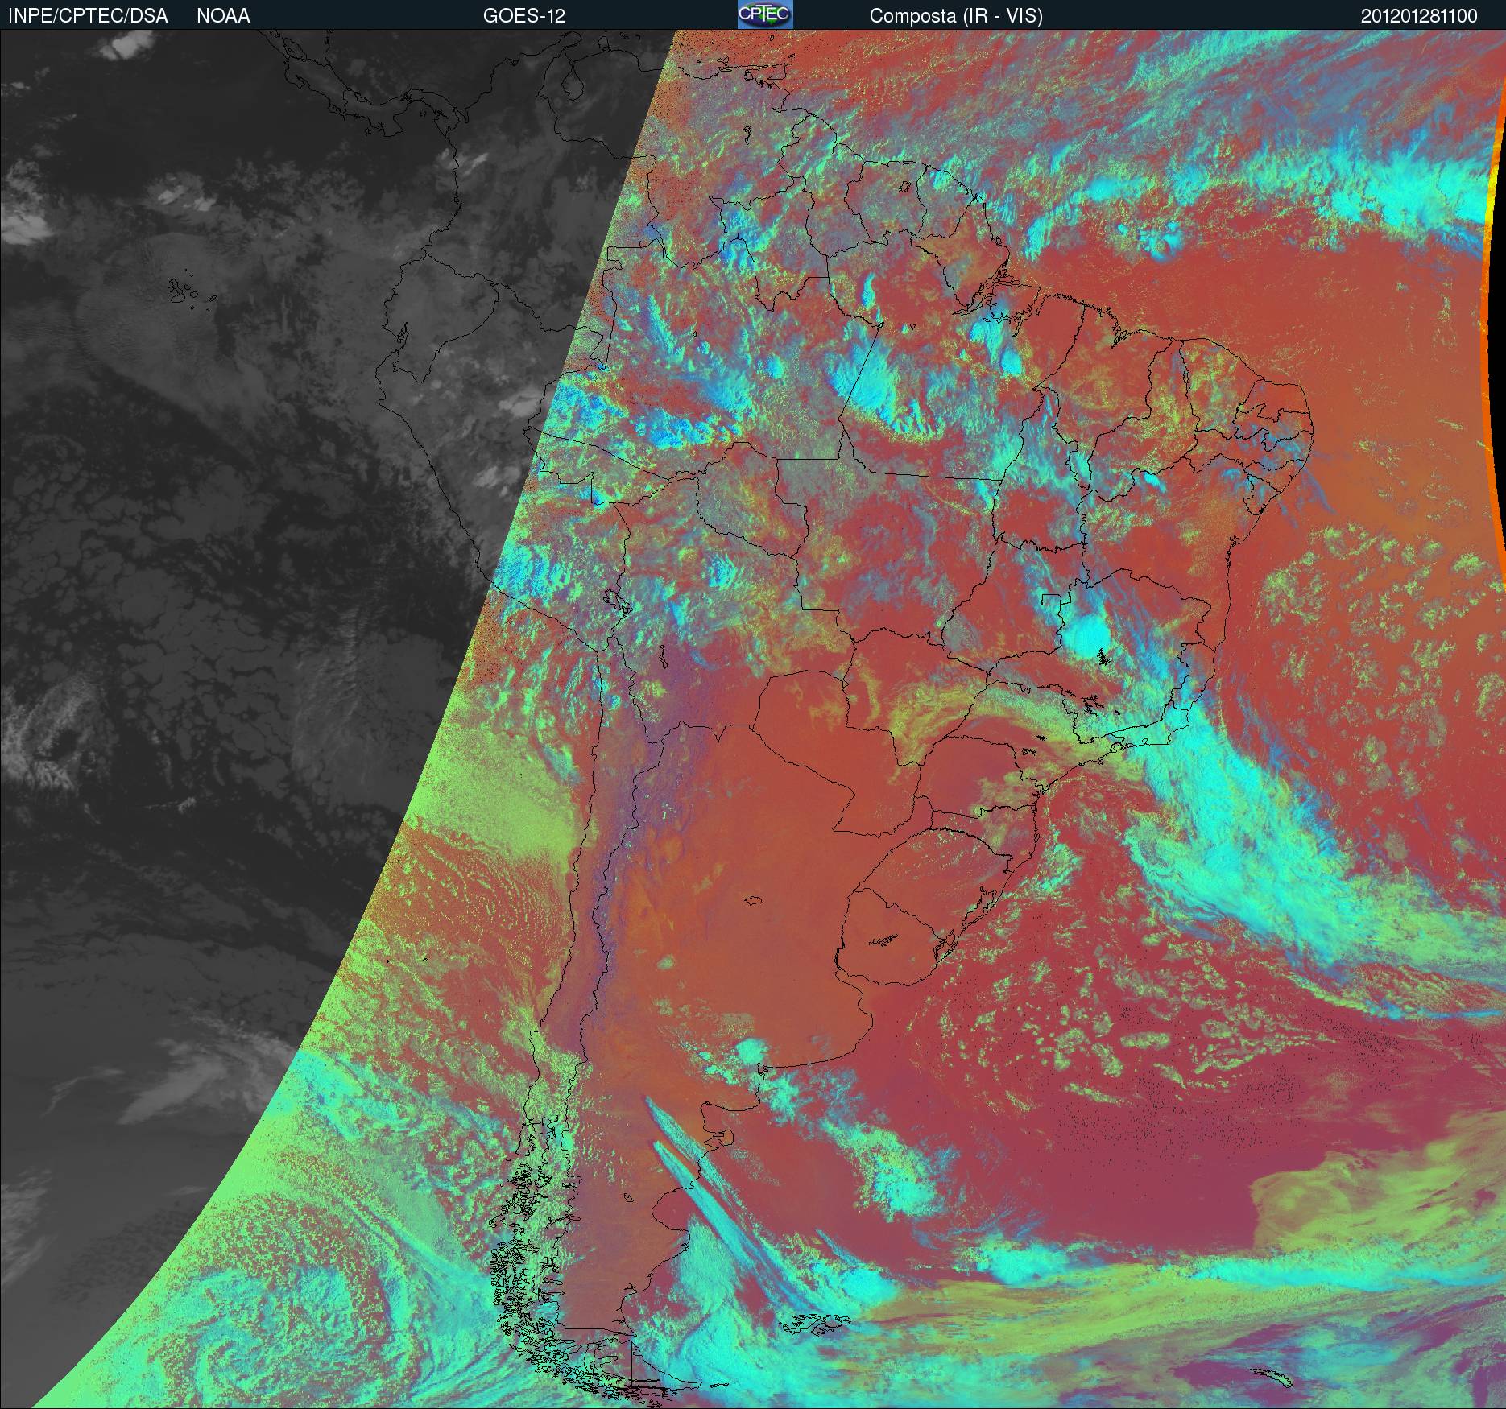The width and height of the screenshot is (1506, 1409).
Task: Click the Composta (IR - VIS) title
Action: point(956,16)
